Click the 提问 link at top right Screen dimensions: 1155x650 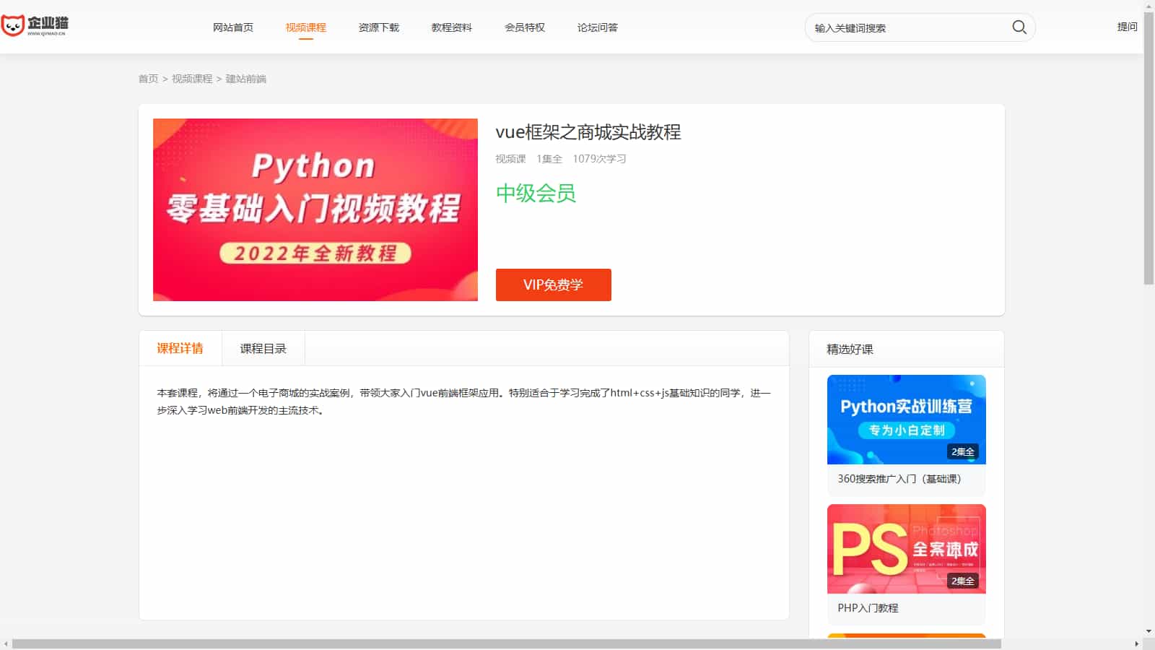tap(1126, 27)
